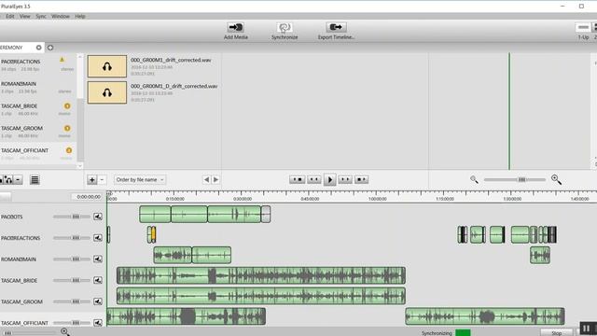Click the media bin list scroll-down arrow
Image resolution: width=597 pixels, height=336 pixels.
tap(79, 166)
